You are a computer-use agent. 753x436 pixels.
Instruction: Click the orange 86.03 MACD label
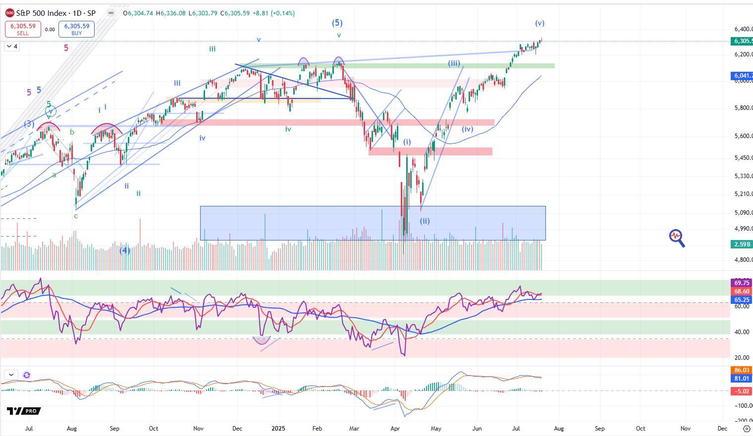pyautogui.click(x=742, y=370)
